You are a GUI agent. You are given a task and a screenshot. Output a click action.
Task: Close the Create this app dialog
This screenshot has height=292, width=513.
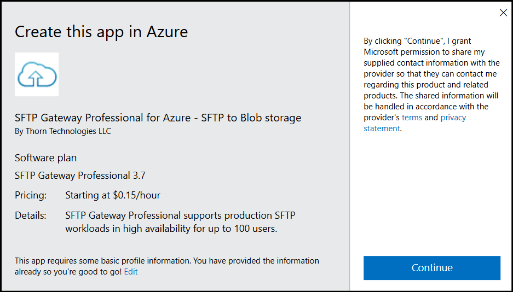(503, 13)
